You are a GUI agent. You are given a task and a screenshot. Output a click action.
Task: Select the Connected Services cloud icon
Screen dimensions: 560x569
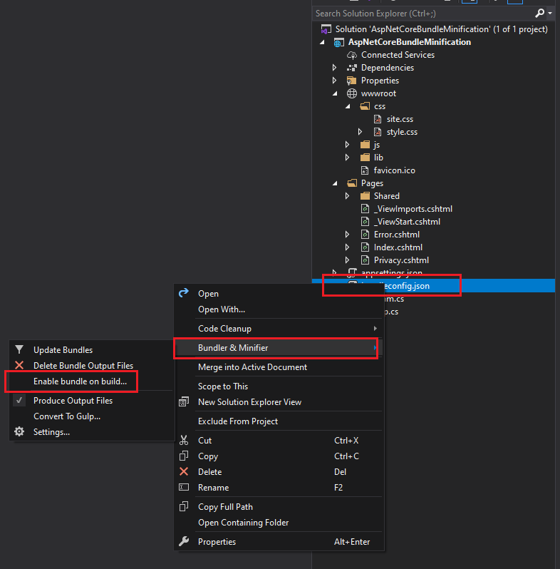pos(352,55)
